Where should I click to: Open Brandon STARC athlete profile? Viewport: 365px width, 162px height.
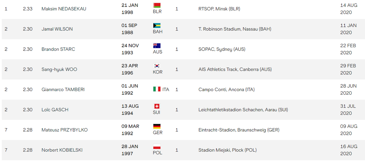(x=58, y=49)
